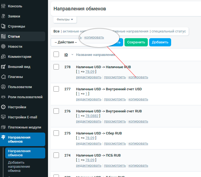Click the Плагины puzzle piece icon
Image resolution: width=201 pixels, height=177 pixels.
tap(3, 77)
